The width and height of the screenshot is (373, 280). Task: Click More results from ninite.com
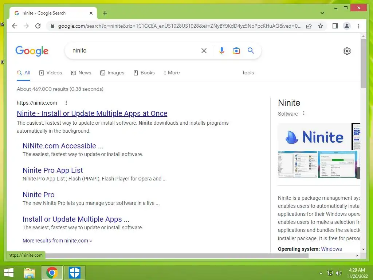click(x=57, y=241)
